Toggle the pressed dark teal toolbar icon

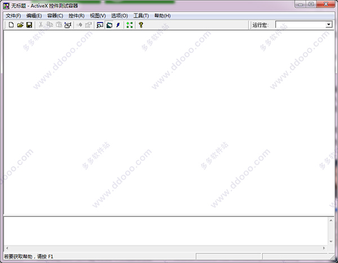coord(109,25)
